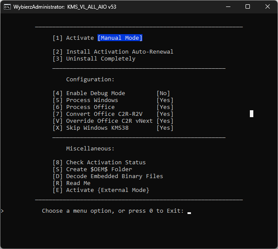This screenshot has height=249, width=278.
Task: Click [Yes] value next to Override Office C2R vNext
Action: point(165,121)
